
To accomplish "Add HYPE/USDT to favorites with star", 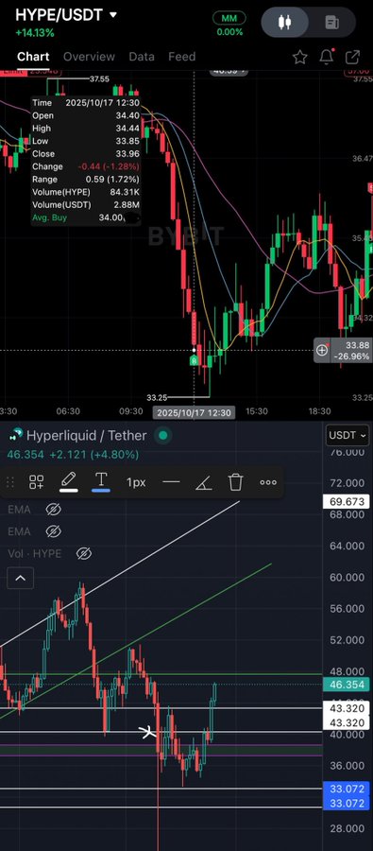I will (x=299, y=57).
